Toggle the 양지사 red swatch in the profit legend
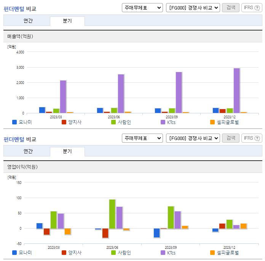Screen dimensions: 265x261 click(x=64, y=253)
